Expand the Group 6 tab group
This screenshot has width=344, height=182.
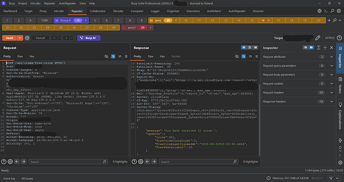click(x=86, y=21)
